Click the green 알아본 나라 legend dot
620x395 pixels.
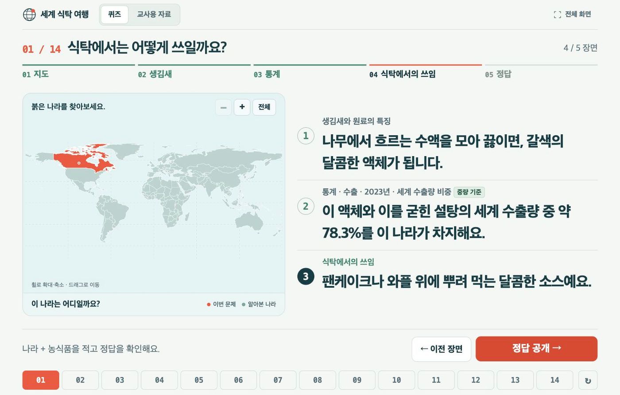[x=244, y=305]
